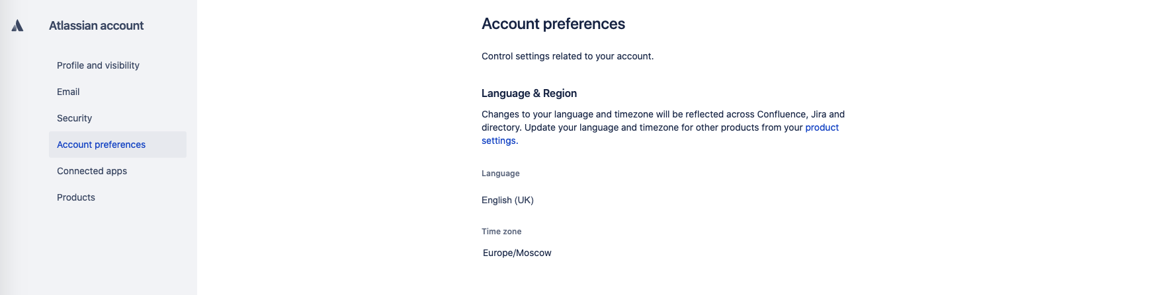Click the Atlassian logo icon

click(x=18, y=26)
